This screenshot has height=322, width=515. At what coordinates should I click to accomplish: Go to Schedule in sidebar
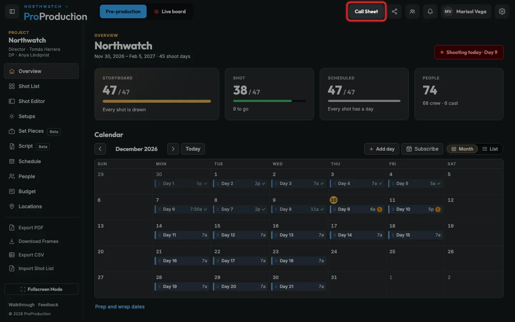[41, 161]
